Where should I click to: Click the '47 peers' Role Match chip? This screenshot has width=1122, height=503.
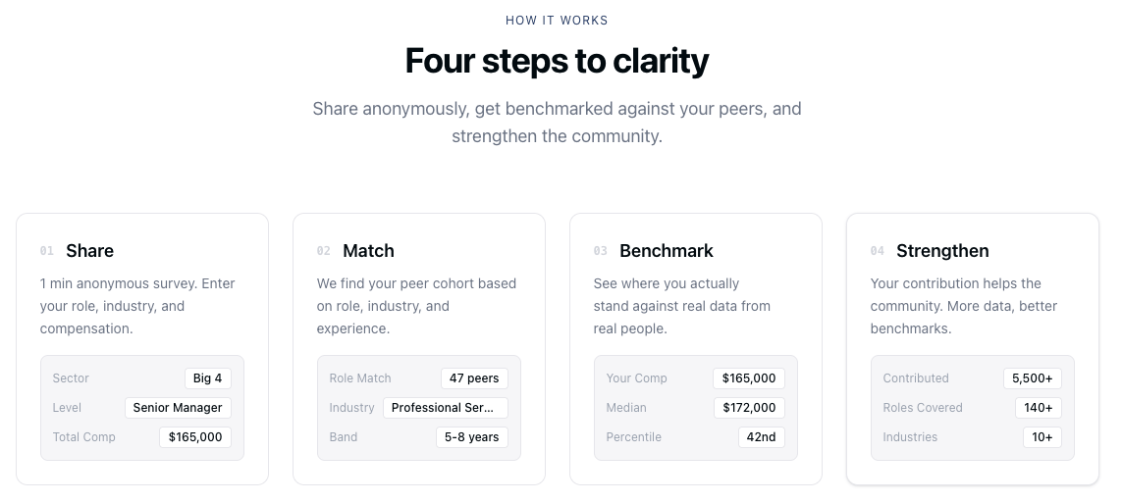tap(474, 378)
